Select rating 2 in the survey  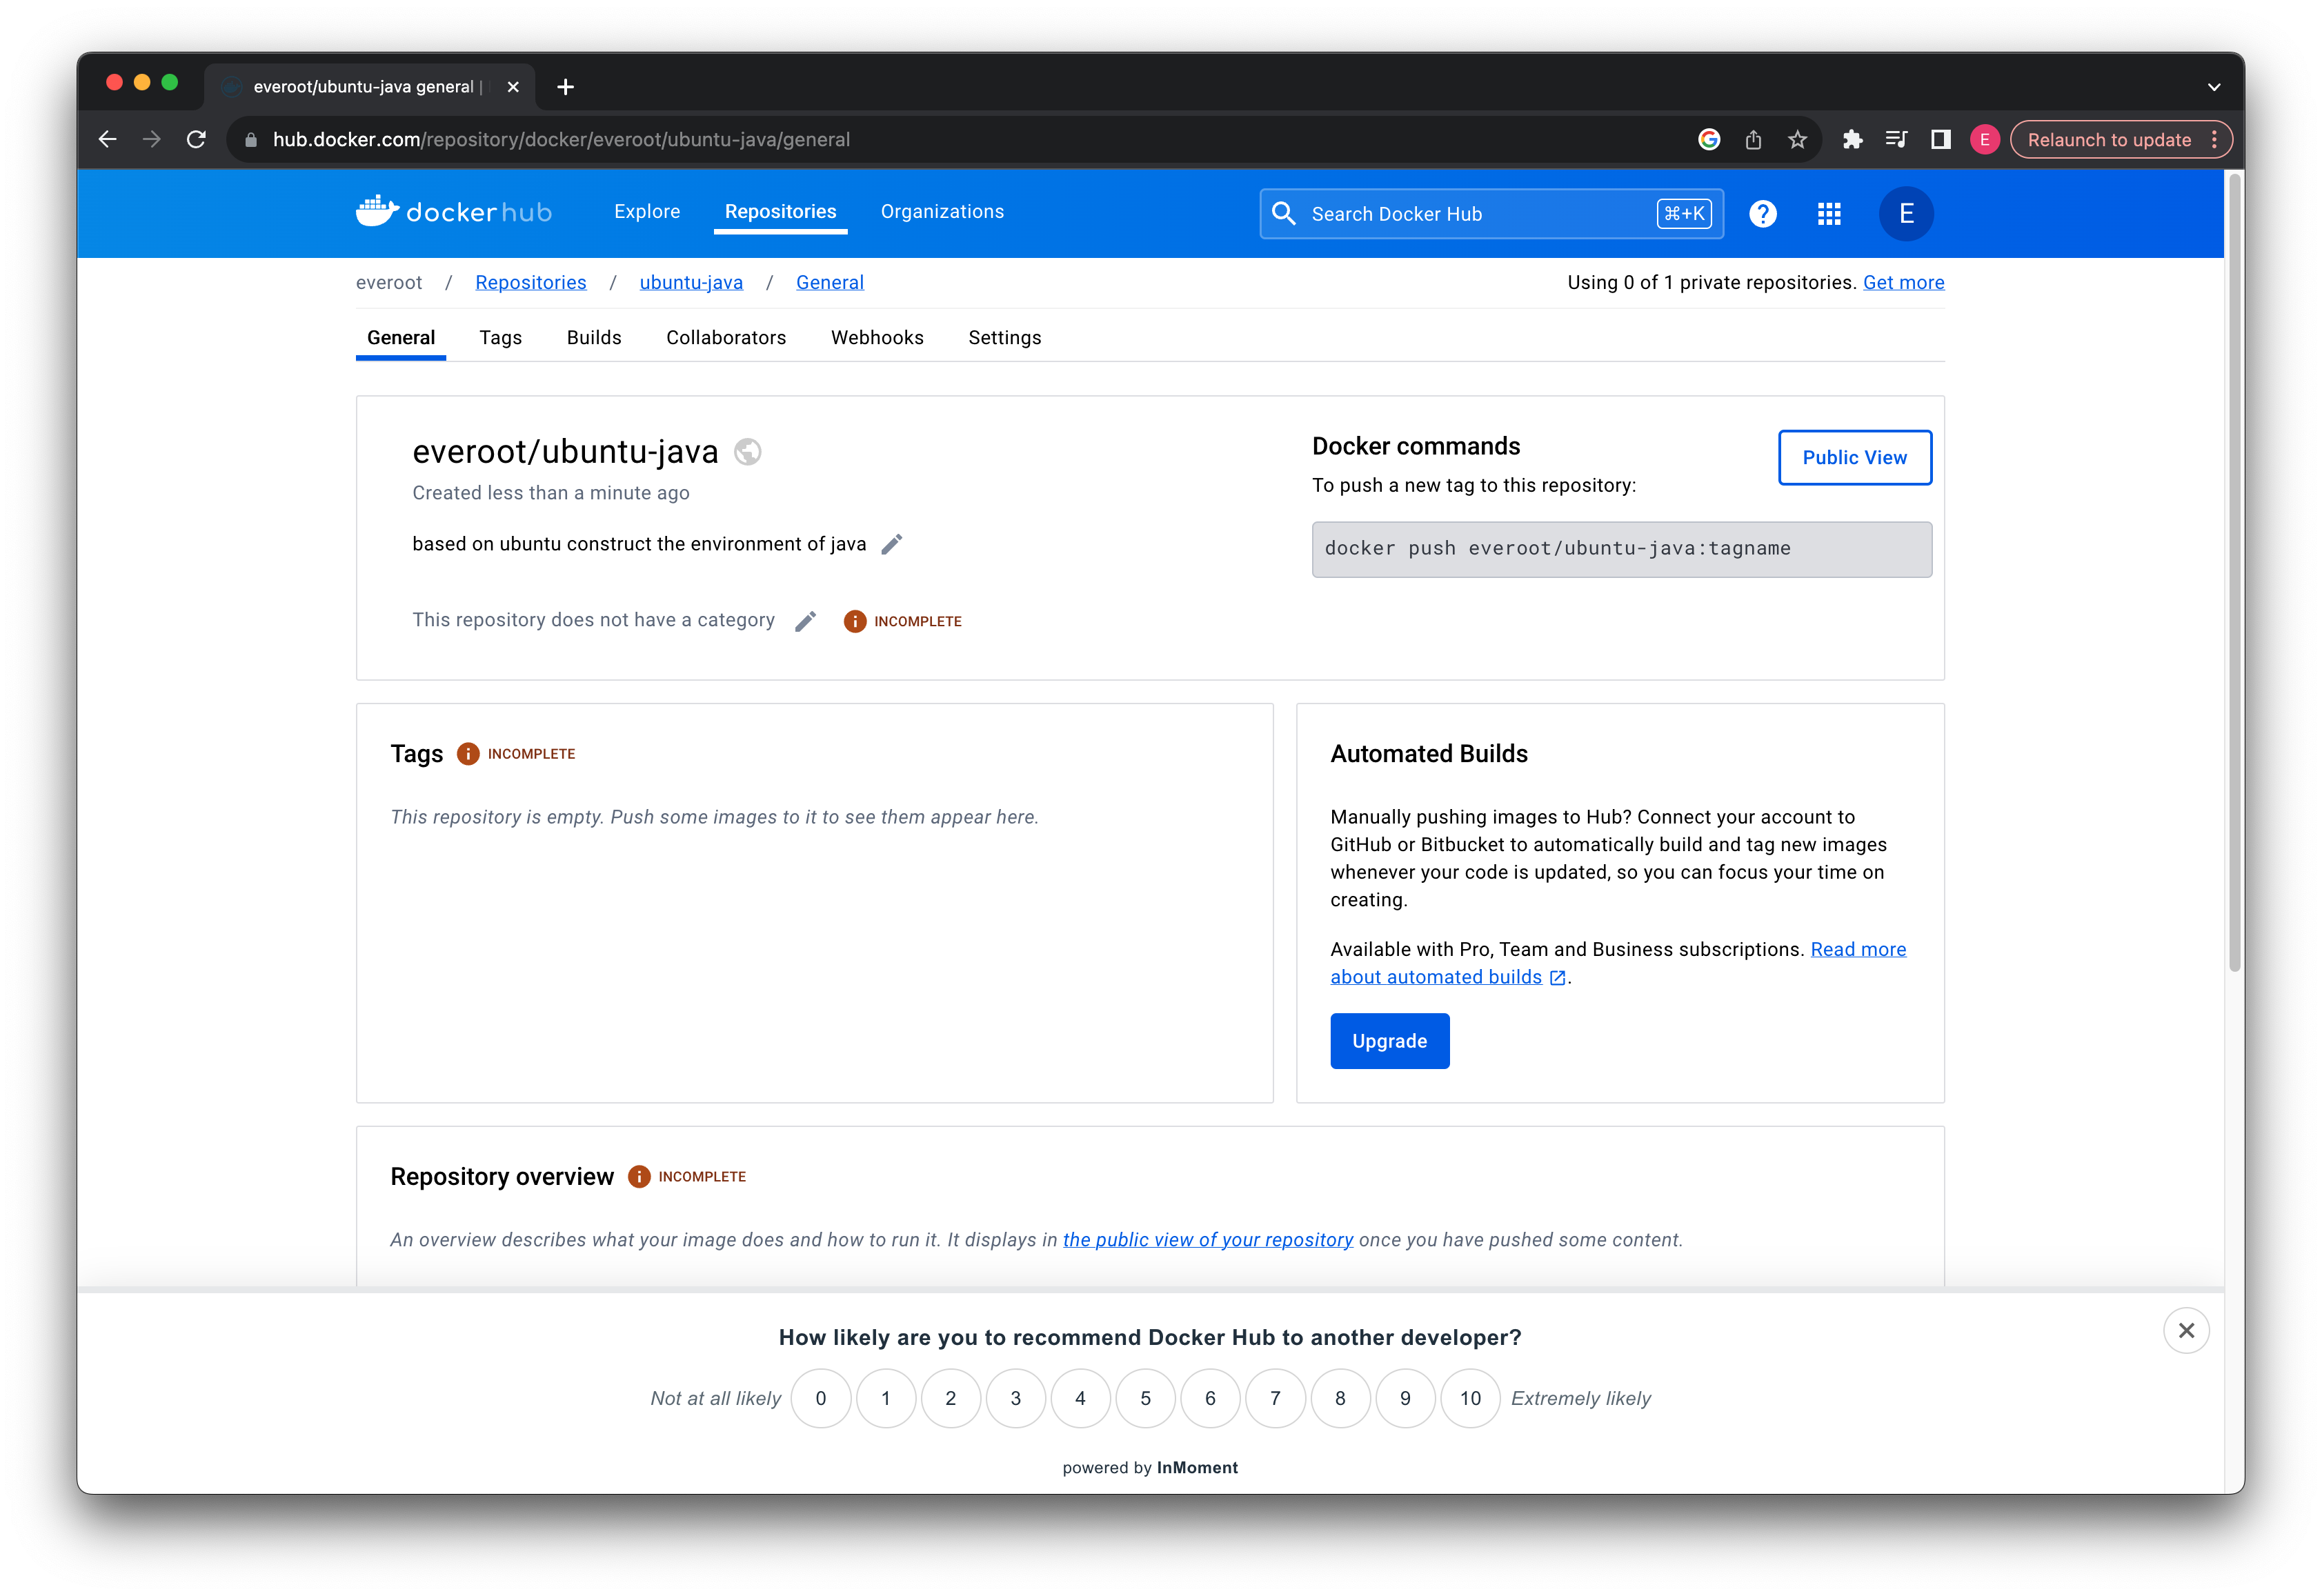pos(951,1398)
